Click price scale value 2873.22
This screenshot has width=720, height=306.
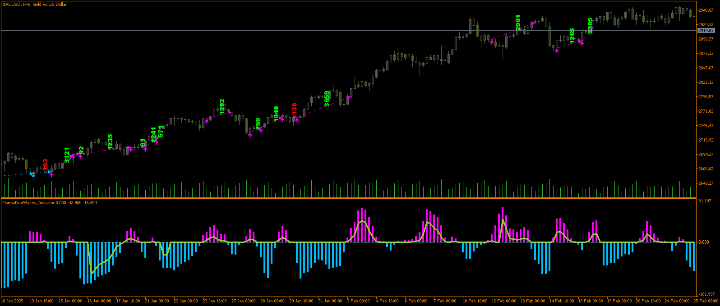coord(706,53)
